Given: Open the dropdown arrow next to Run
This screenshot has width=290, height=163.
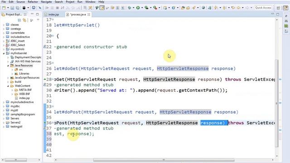Looking at the screenshot, I should coord(142,8).
